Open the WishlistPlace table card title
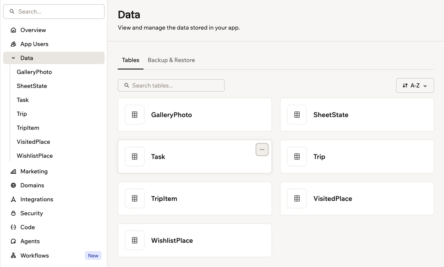This screenshot has width=444, height=267. [x=172, y=240]
